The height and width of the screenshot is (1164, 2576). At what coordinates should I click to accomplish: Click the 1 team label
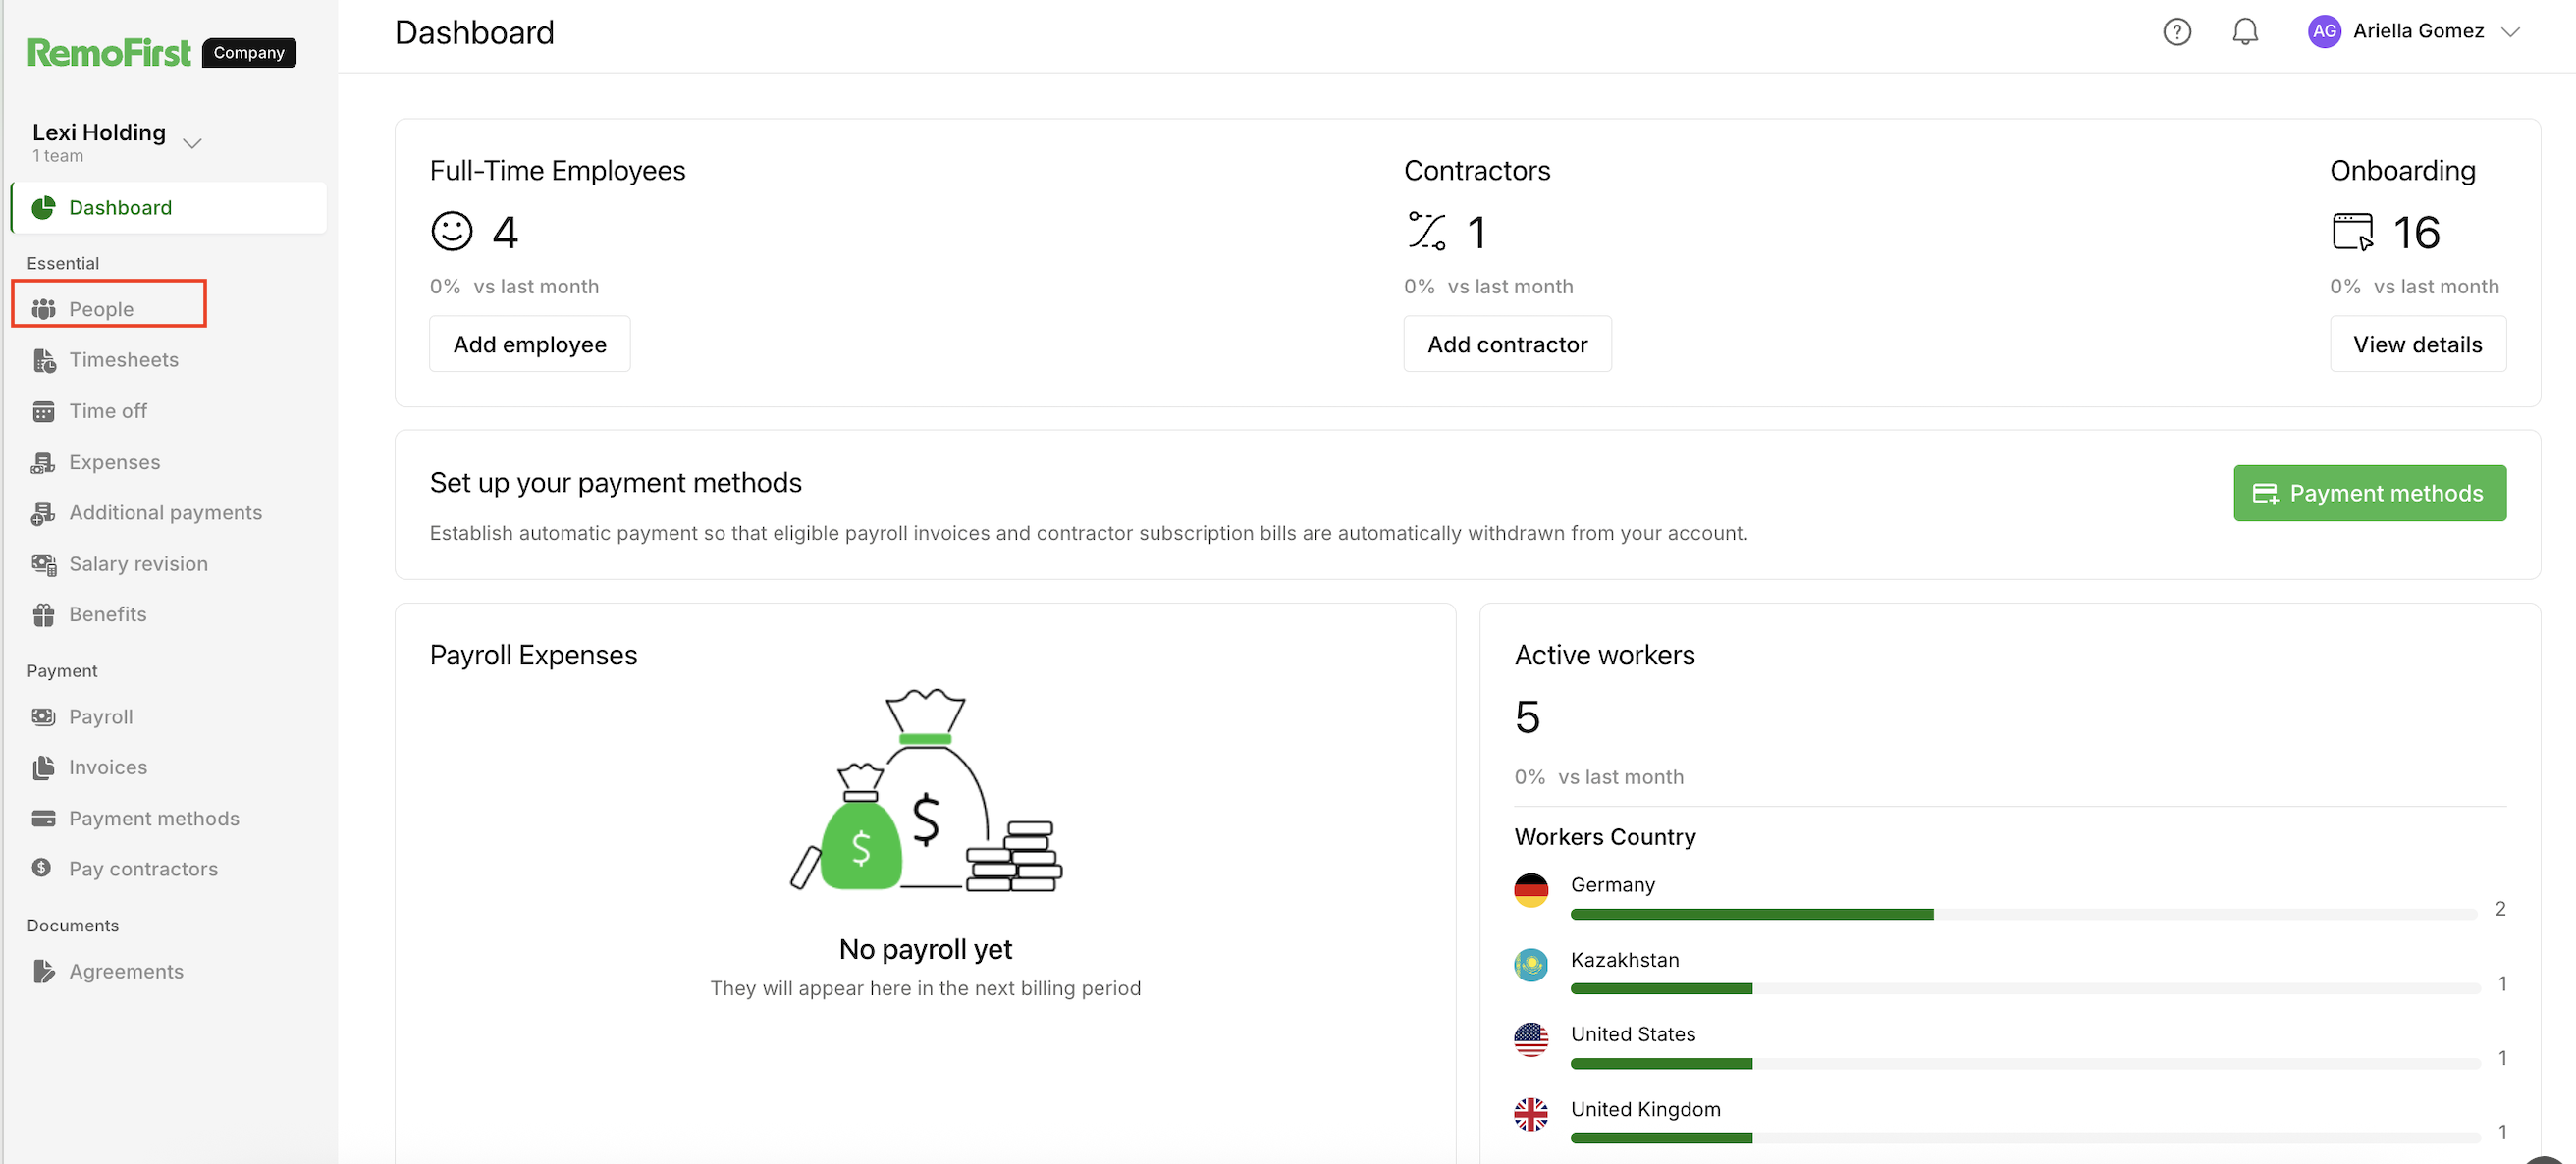(x=58, y=156)
